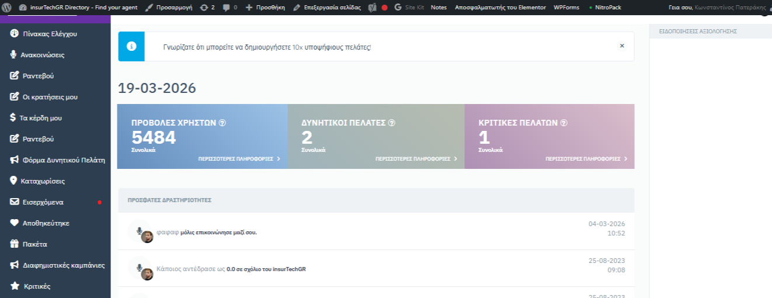
Task: Open Εισερχόμενα in the sidebar menu
Action: [x=43, y=202]
